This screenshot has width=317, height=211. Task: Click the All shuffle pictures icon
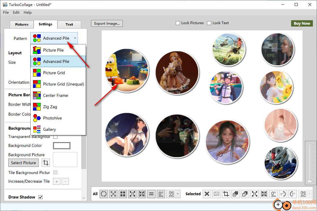[x=104, y=194]
